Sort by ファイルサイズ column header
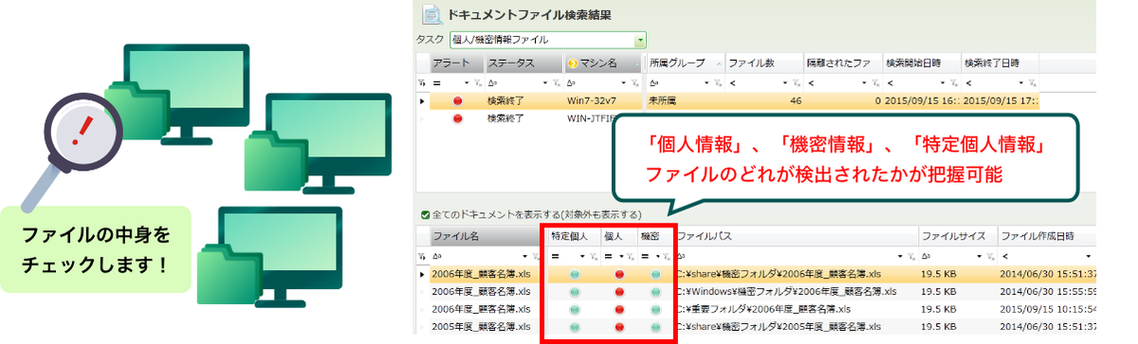This screenshot has width=1138, height=344. coord(957,237)
